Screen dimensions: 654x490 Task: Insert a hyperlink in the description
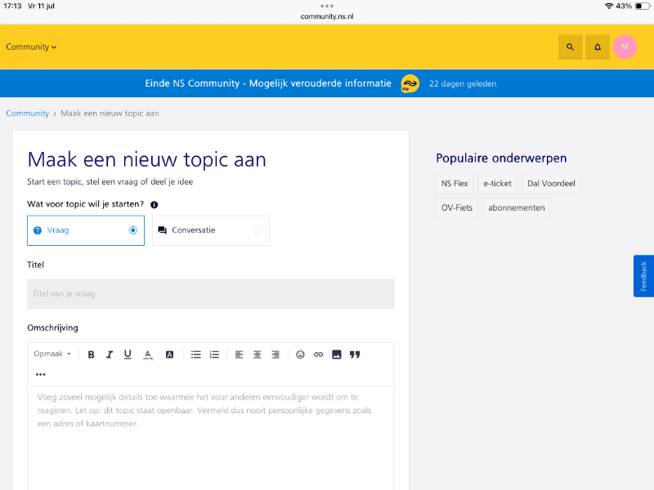pos(319,354)
